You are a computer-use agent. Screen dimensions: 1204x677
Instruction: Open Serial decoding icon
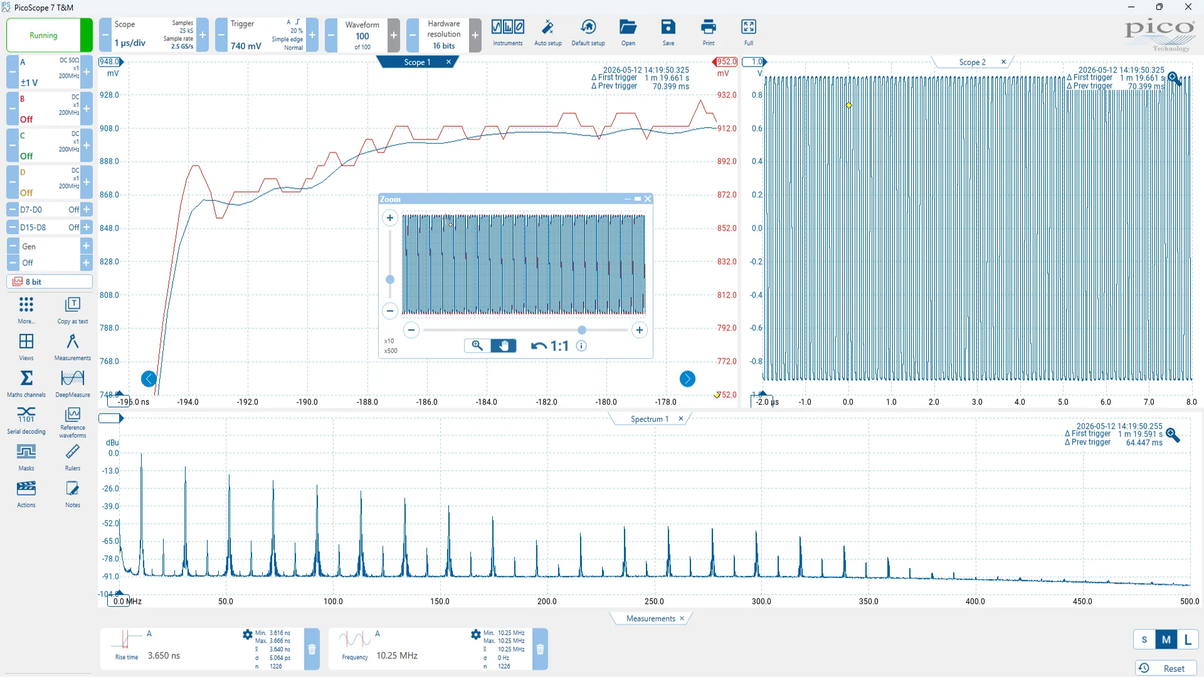(26, 421)
